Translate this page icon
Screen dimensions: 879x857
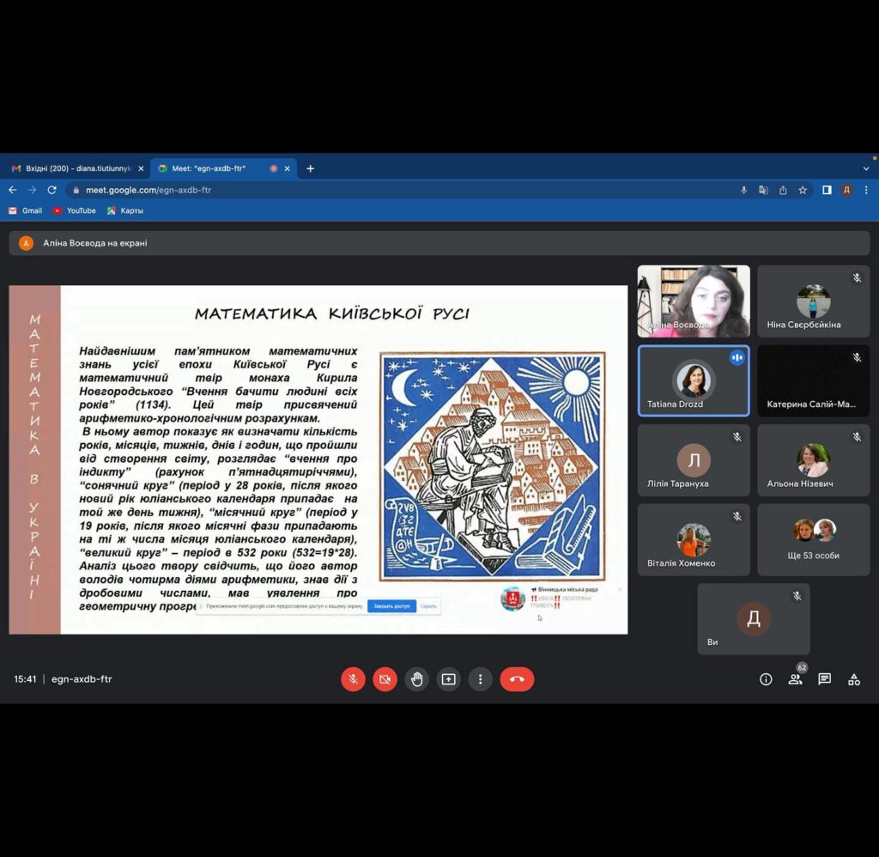point(763,190)
